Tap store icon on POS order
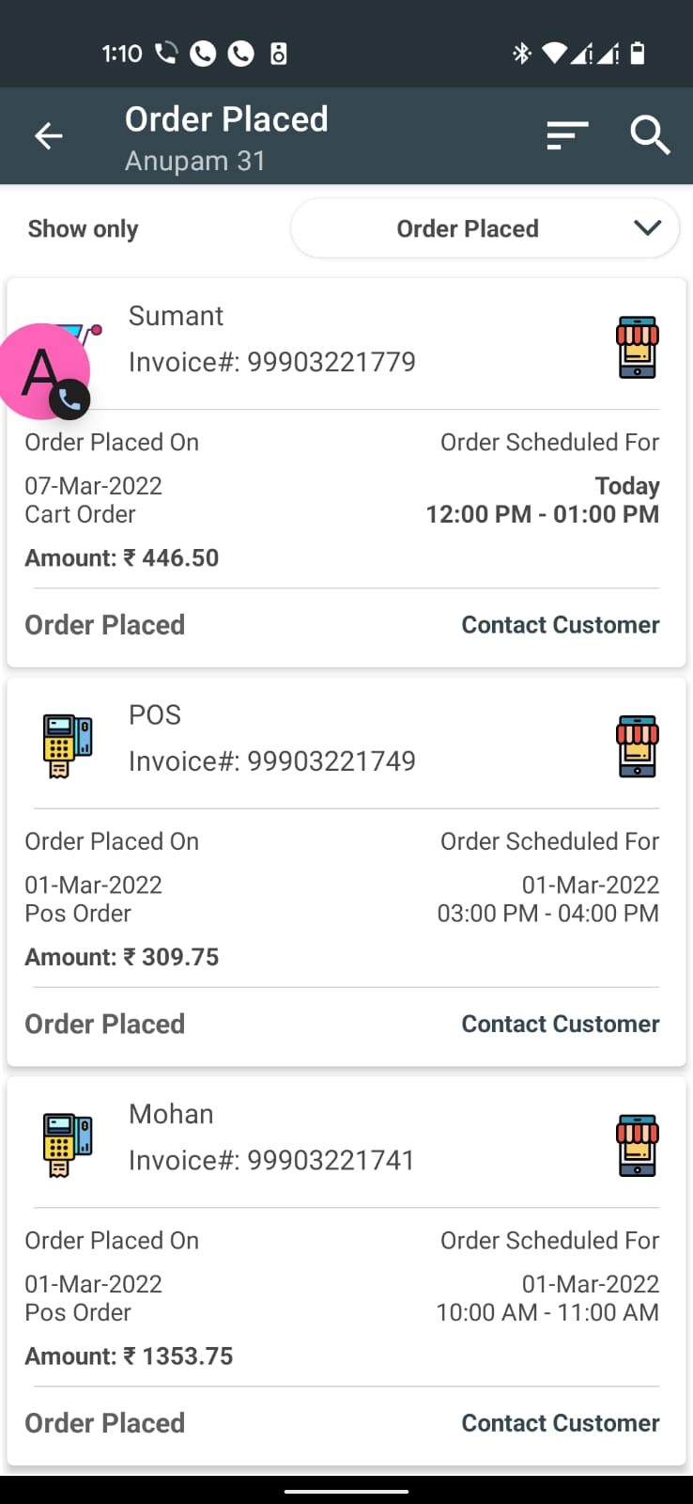The width and height of the screenshot is (693, 1504). pos(638,746)
